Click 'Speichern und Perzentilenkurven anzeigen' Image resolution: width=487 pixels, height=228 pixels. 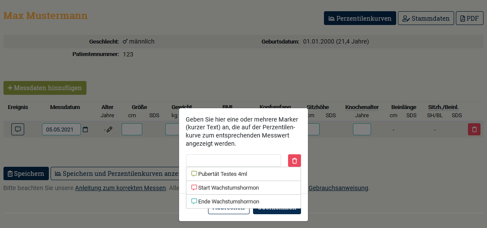point(115,174)
